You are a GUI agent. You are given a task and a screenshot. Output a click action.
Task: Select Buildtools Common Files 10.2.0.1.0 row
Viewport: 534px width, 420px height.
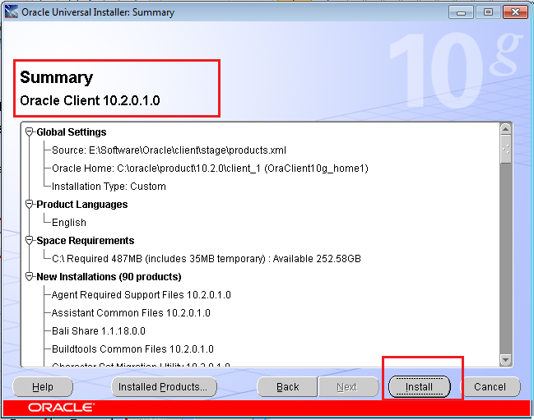click(x=132, y=349)
